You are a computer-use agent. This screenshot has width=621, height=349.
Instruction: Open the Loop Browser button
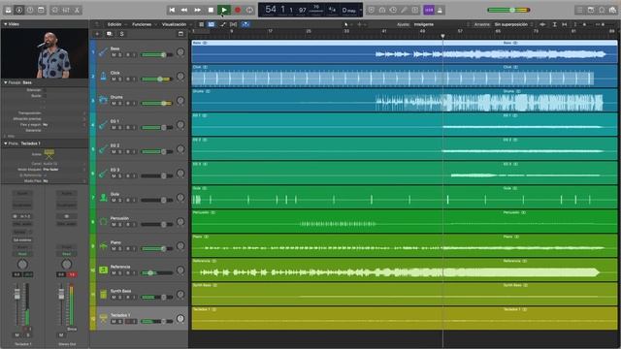(x=602, y=10)
